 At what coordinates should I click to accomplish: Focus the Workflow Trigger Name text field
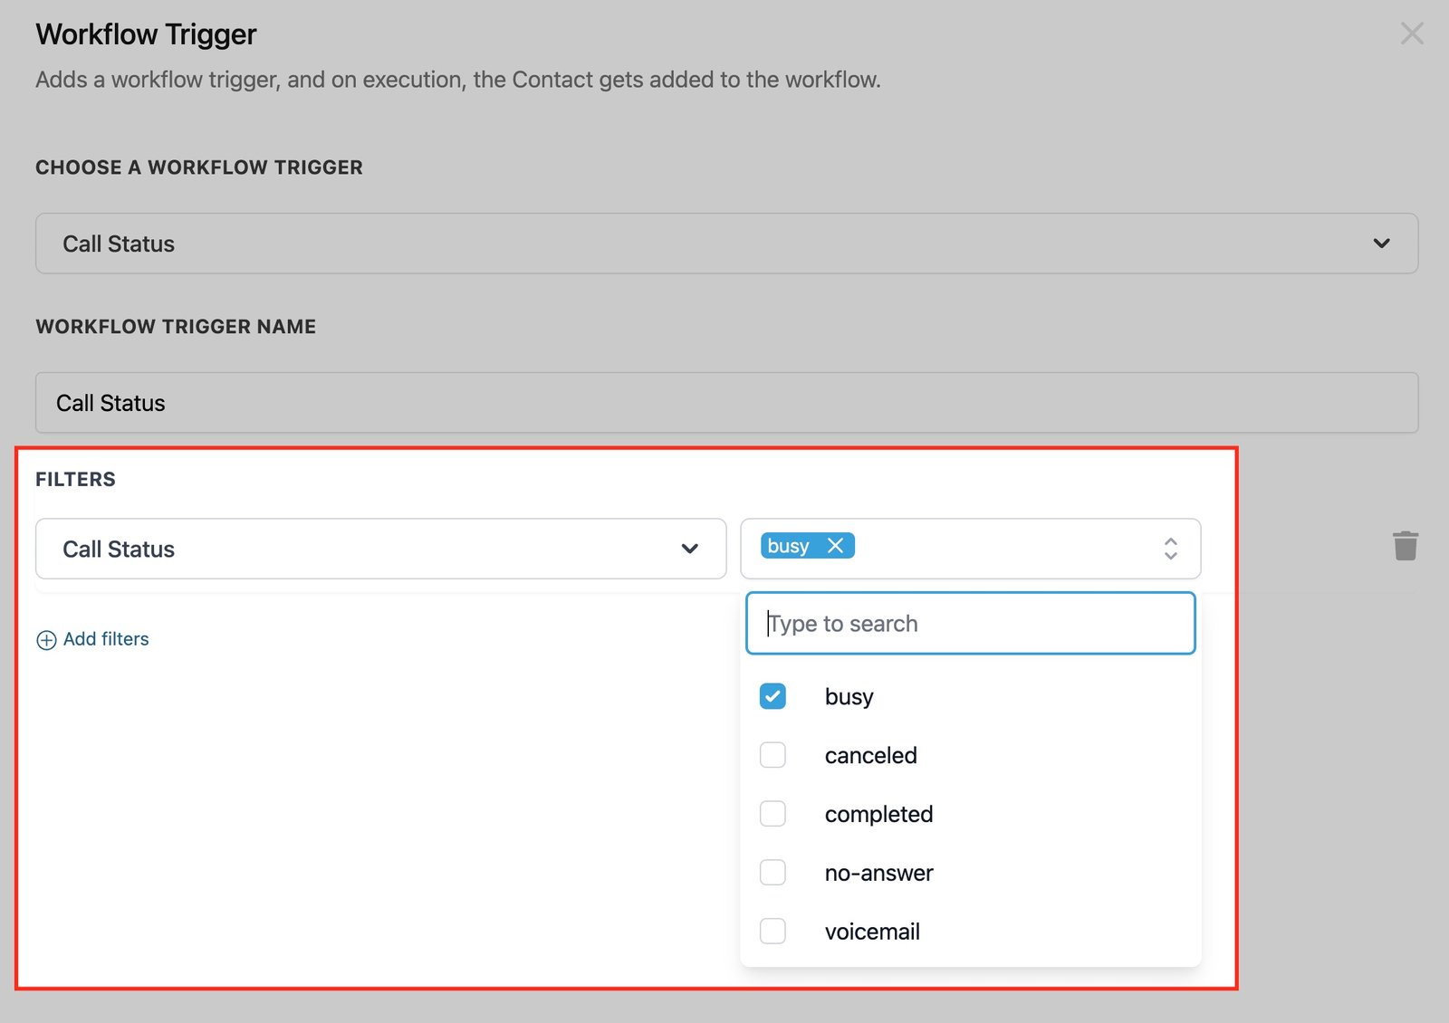(726, 403)
